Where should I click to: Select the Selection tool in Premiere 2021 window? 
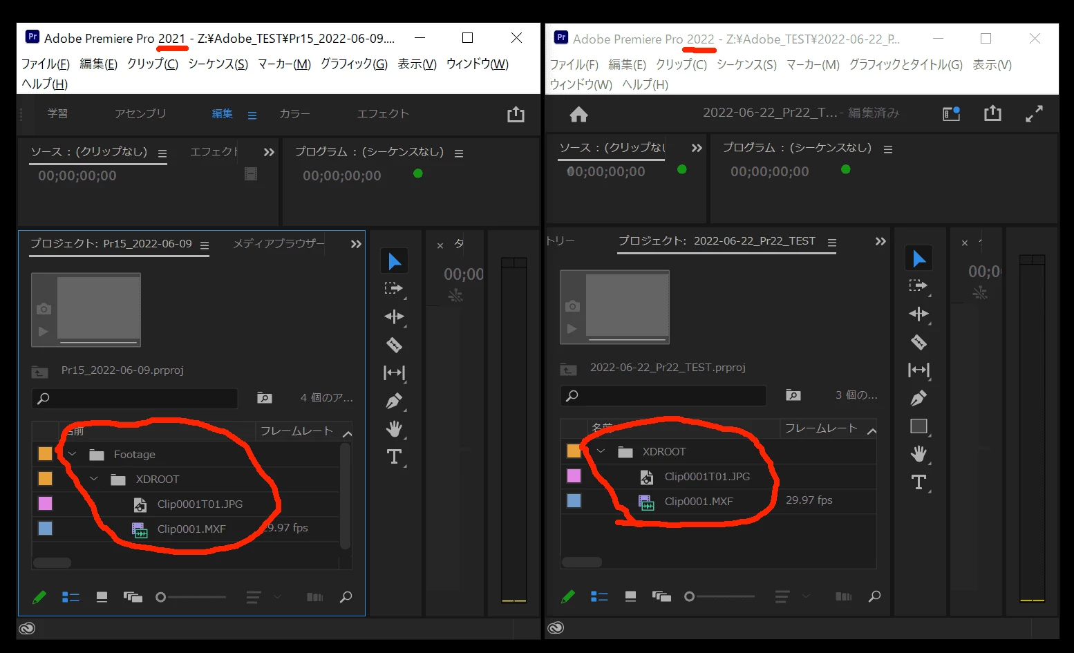click(395, 261)
